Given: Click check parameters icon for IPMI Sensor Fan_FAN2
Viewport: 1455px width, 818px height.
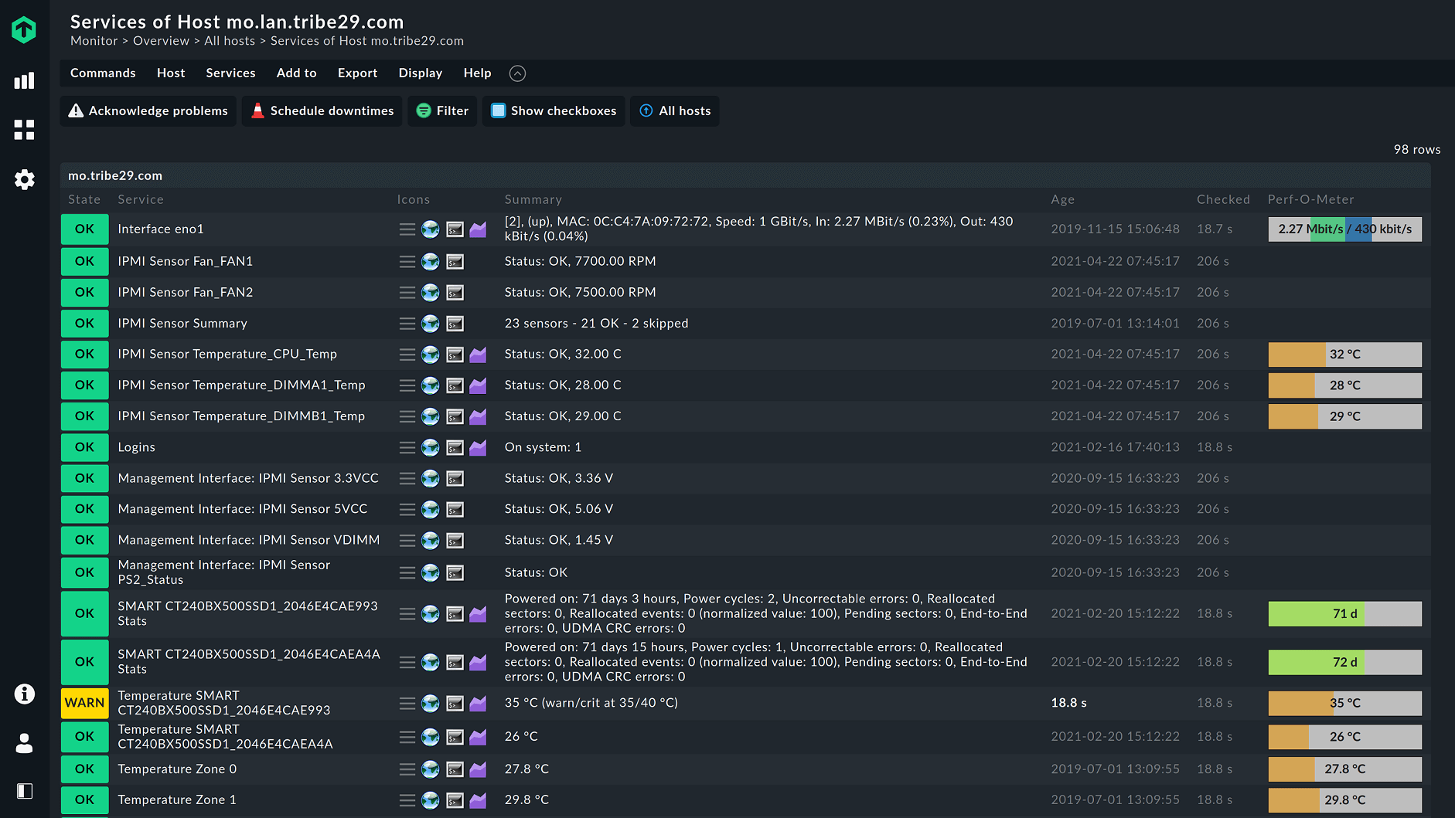Looking at the screenshot, I should click(455, 293).
